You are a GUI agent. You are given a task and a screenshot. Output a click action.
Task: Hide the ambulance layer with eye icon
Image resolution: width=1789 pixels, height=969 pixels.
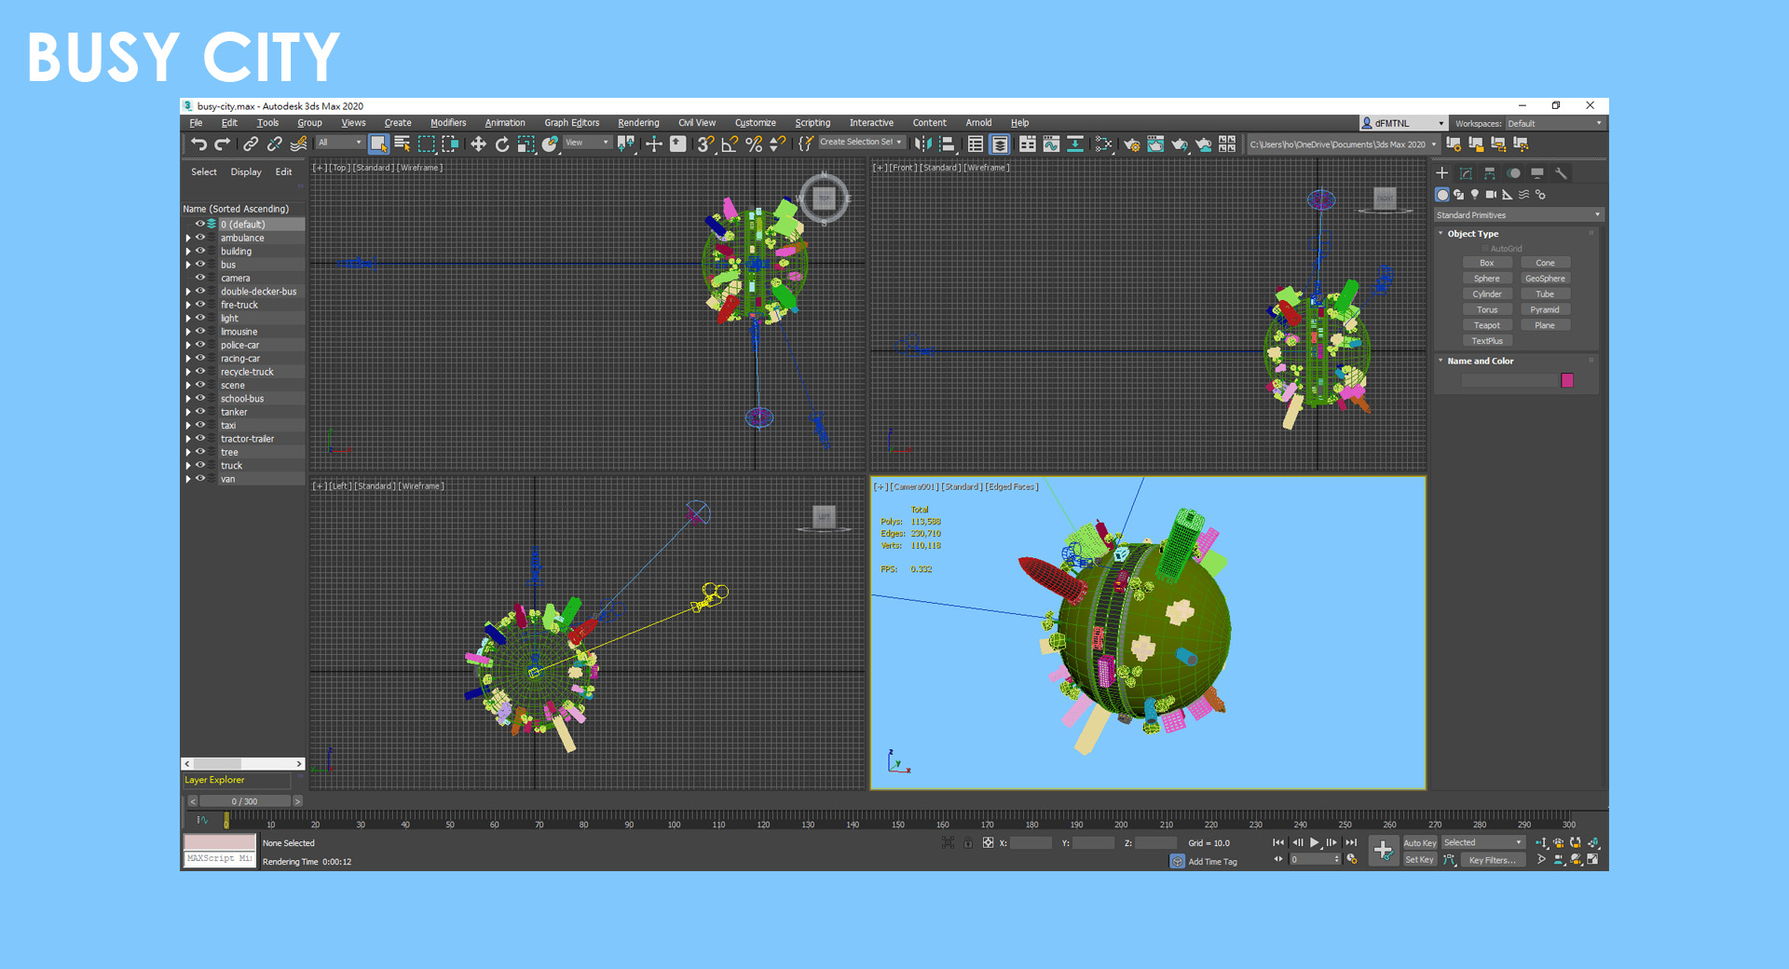(199, 238)
